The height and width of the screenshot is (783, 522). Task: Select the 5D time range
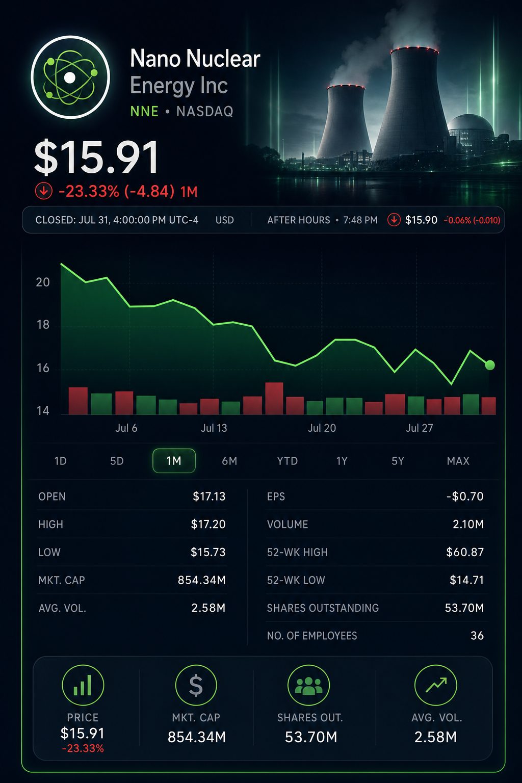[x=117, y=461]
